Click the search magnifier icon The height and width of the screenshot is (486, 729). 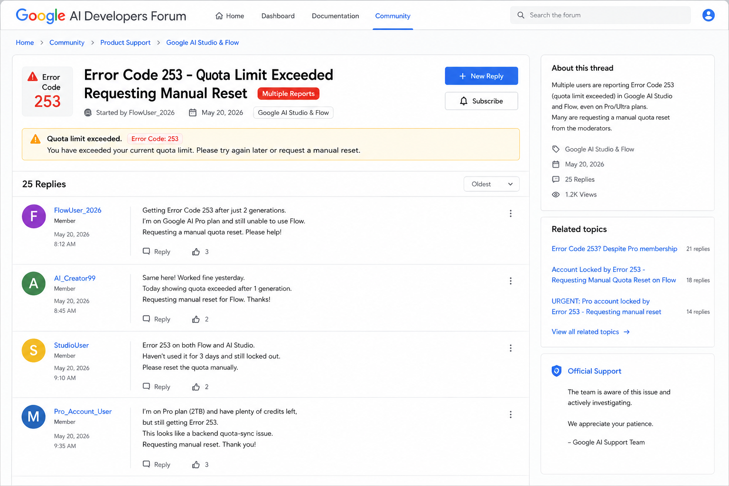pyautogui.click(x=521, y=15)
